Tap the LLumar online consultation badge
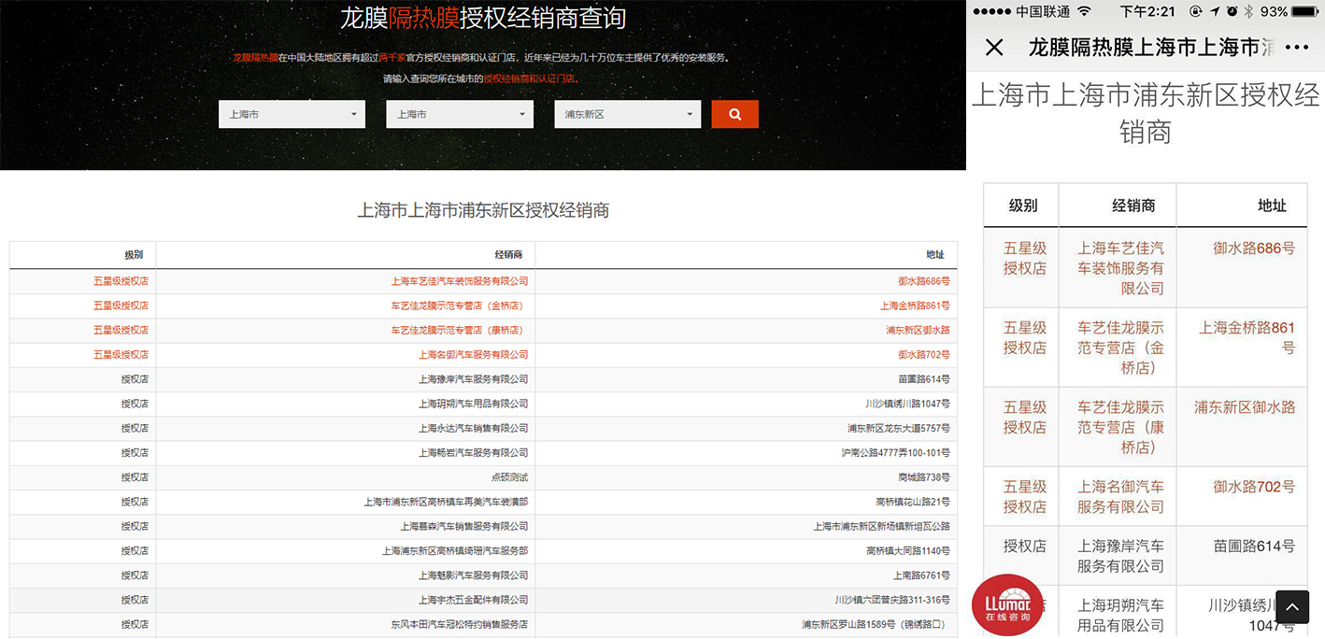 click(x=1006, y=601)
